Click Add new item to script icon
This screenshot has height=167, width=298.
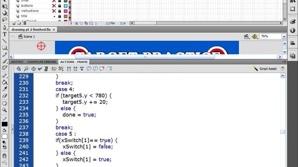pos(19,69)
